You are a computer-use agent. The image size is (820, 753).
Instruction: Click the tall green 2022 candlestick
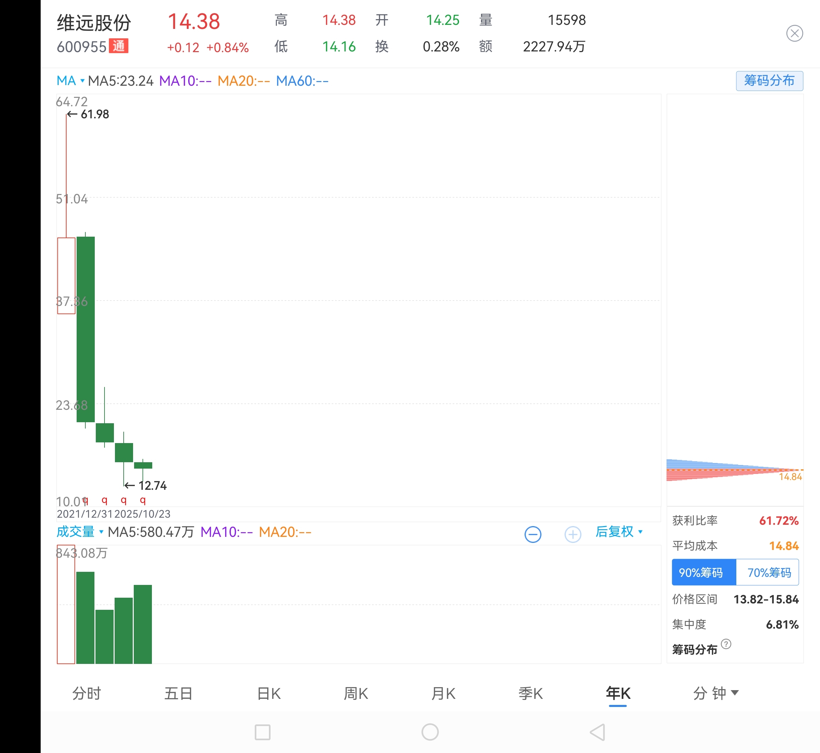coord(86,329)
